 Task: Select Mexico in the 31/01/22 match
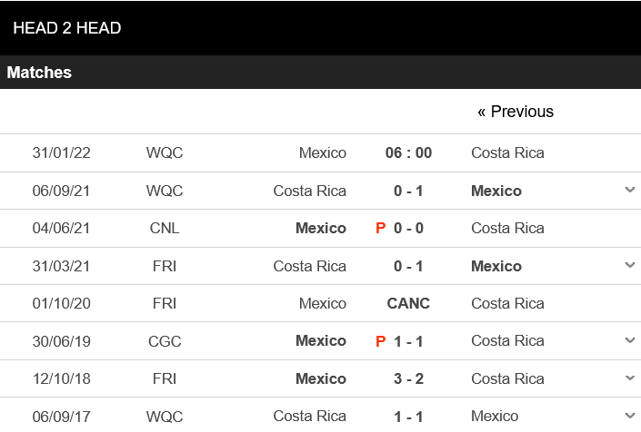[322, 152]
